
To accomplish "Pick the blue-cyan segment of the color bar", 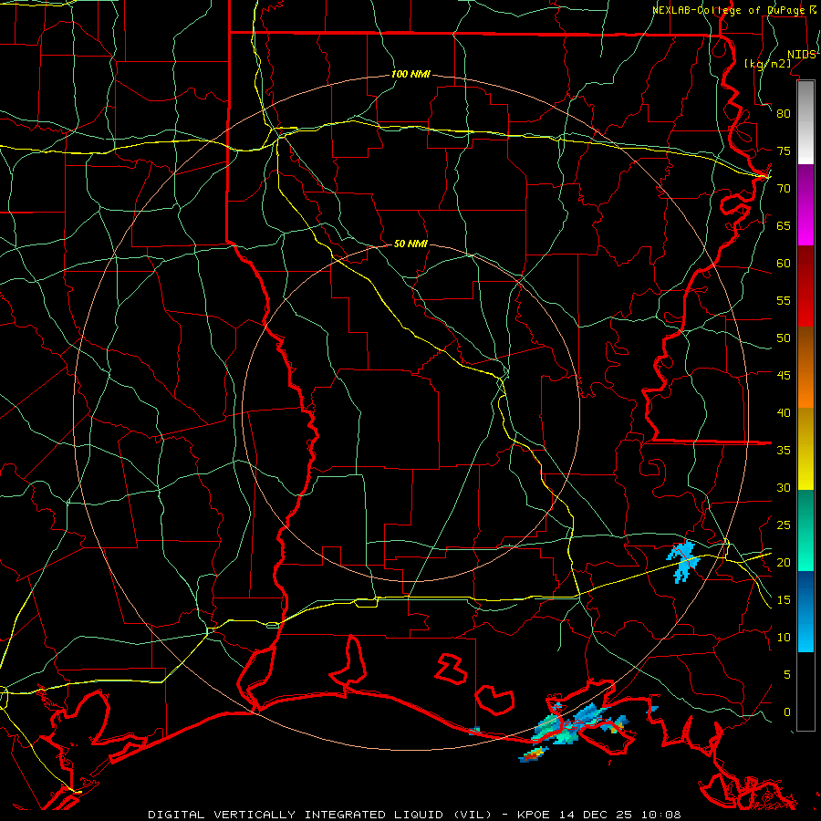I will point(805,611).
